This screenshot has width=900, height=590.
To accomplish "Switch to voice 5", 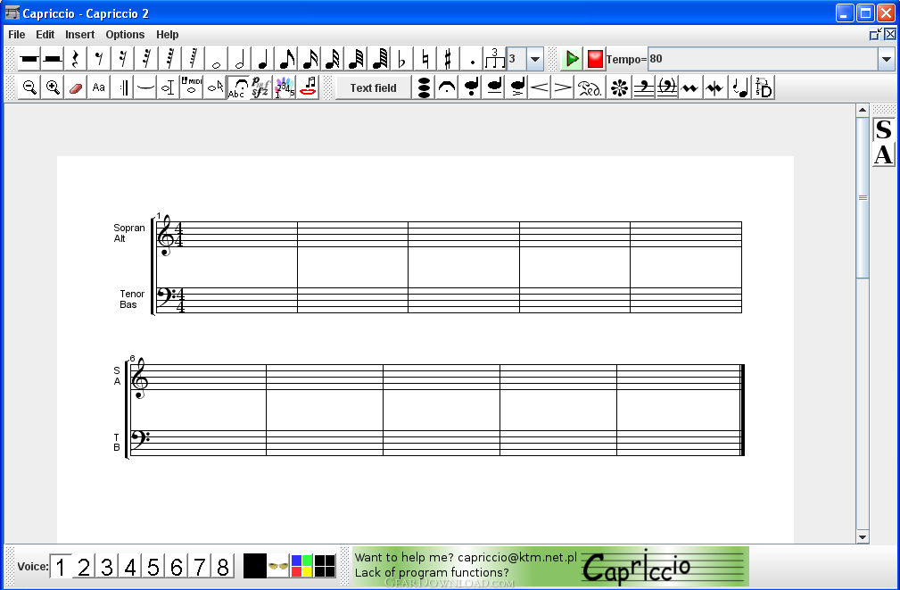I will (153, 567).
